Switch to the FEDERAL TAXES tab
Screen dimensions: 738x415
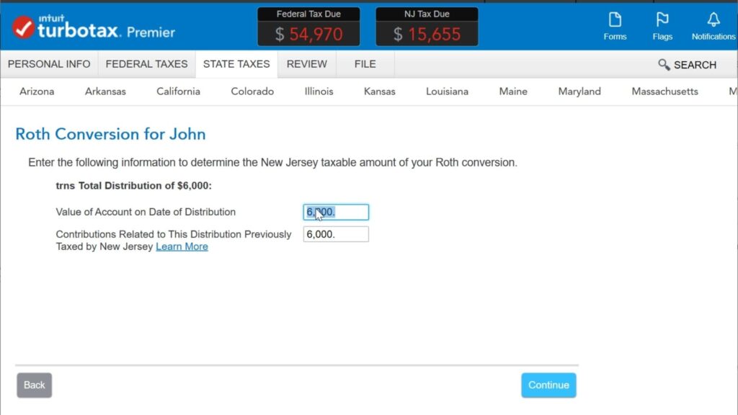(146, 64)
